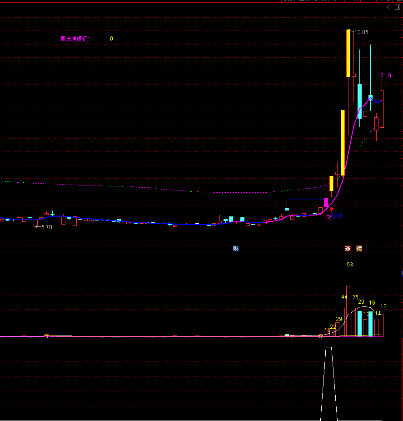Image resolution: width=403 pixels, height=421 pixels.
Task: Click the 真流通值亿 indicator label
Action: pos(75,39)
